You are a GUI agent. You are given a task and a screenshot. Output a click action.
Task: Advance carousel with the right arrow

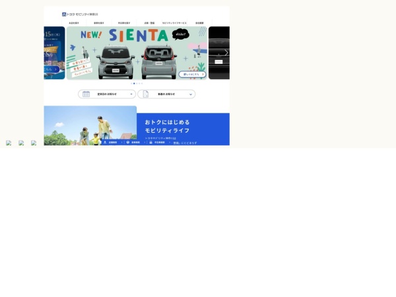point(226,53)
